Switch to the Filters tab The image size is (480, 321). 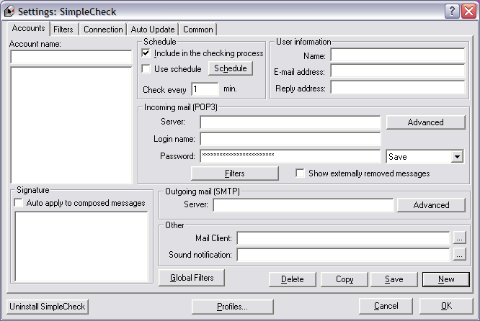point(63,30)
